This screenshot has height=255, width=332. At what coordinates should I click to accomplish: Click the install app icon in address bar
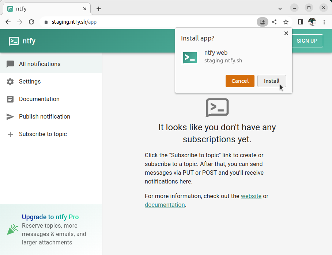tap(262, 22)
